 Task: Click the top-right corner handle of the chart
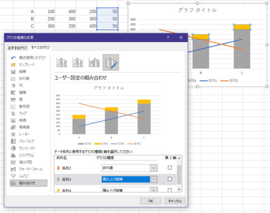coord(267,3)
